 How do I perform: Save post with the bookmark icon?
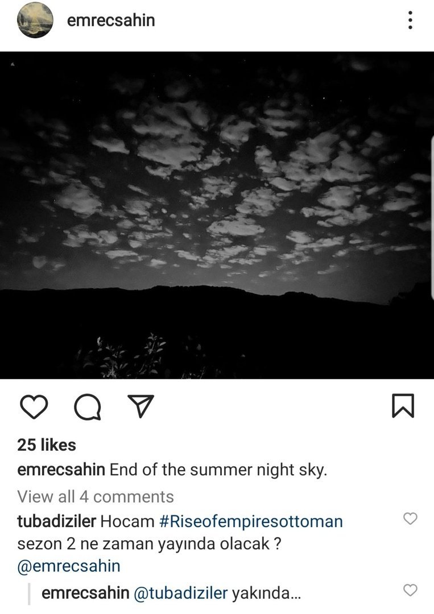[x=403, y=406]
